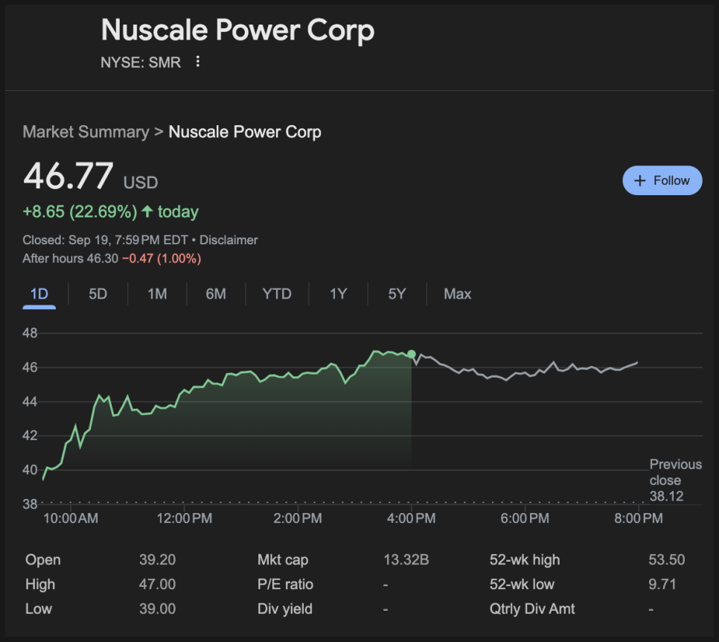Click the Div yield label
719x642 pixels.
285,608
